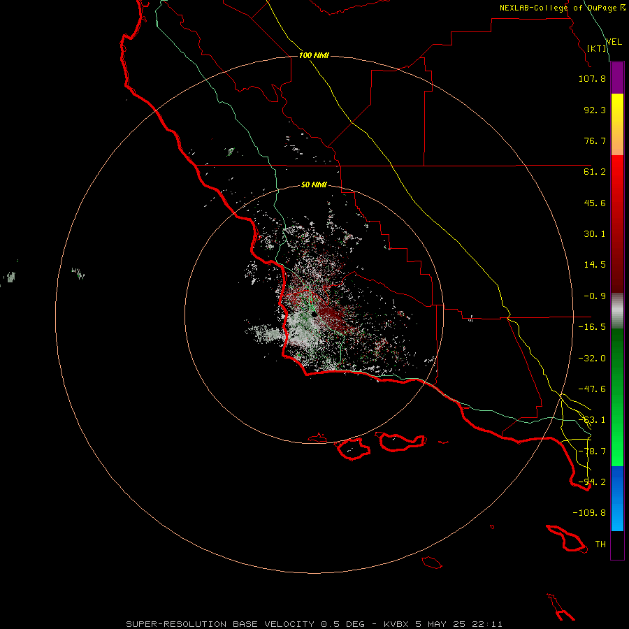Click the 61.2 velocity scale value
629x629 pixels.
595,172
